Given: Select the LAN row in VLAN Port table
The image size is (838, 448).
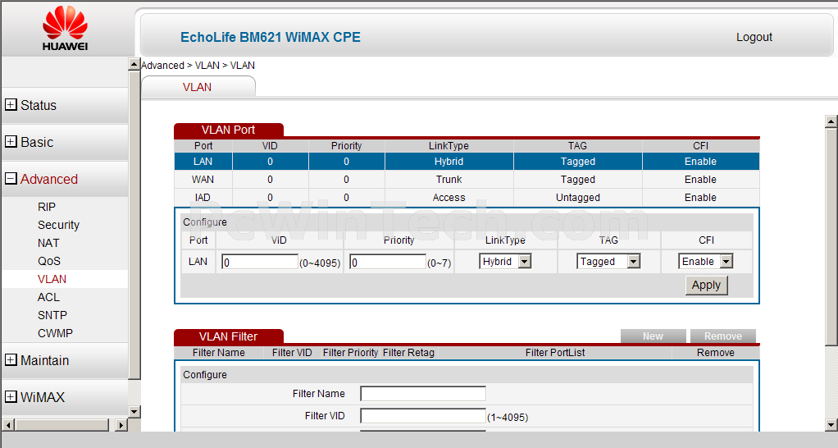Looking at the screenshot, I should (467, 162).
